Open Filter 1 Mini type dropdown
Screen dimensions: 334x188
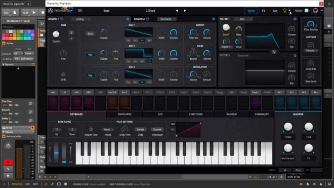point(243,19)
